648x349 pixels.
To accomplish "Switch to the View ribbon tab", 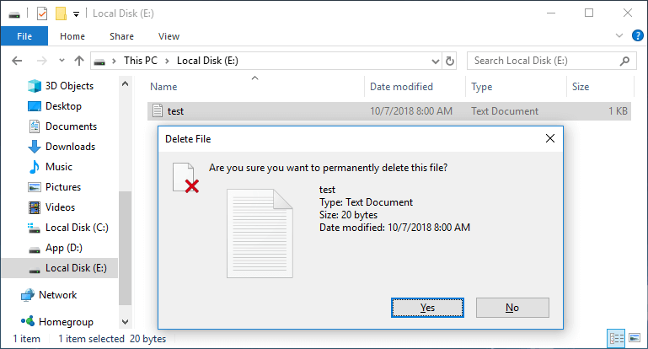I will coord(169,36).
